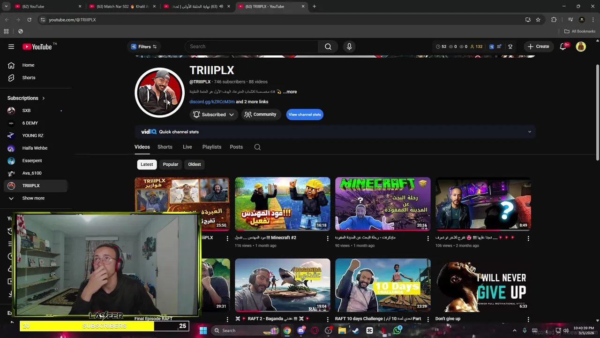The image size is (600, 338).
Task: Open WhatsApp from the taskbar
Action: coord(397,330)
